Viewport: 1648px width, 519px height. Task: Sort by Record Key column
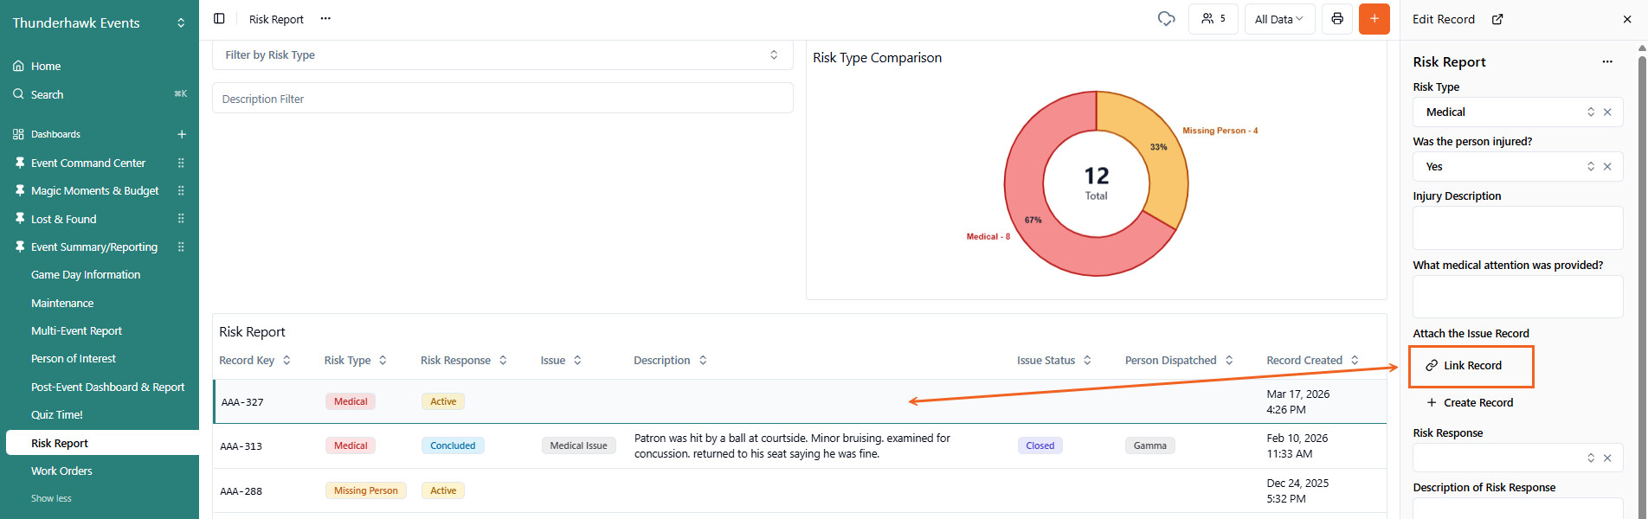point(286,361)
